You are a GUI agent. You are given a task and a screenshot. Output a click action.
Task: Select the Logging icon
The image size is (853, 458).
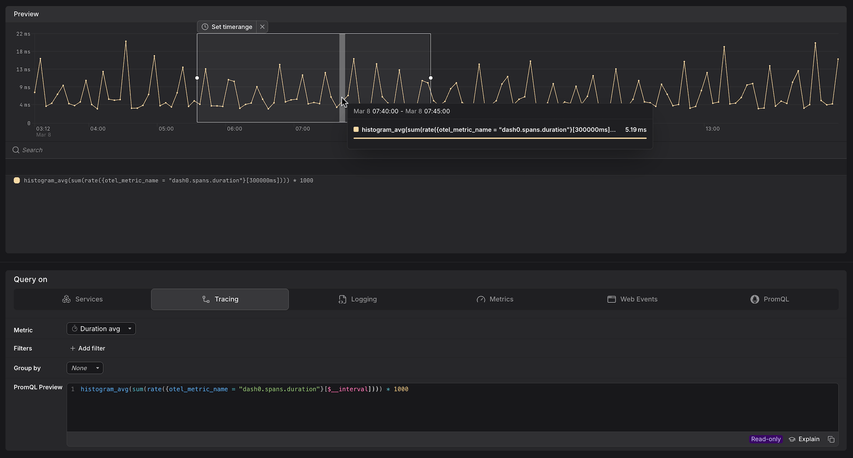(342, 299)
